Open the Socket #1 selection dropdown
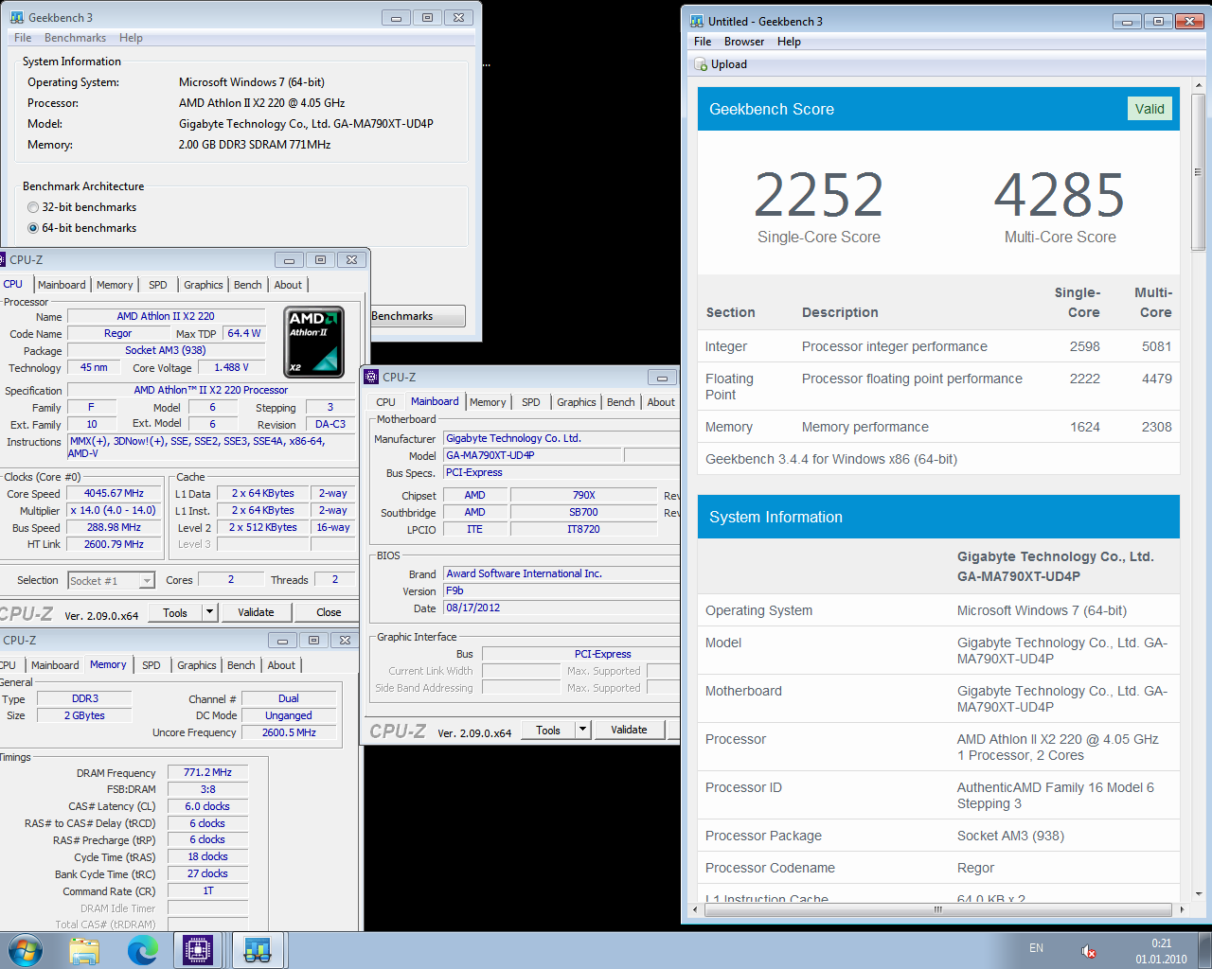This screenshot has height=969, width=1212. click(x=147, y=581)
